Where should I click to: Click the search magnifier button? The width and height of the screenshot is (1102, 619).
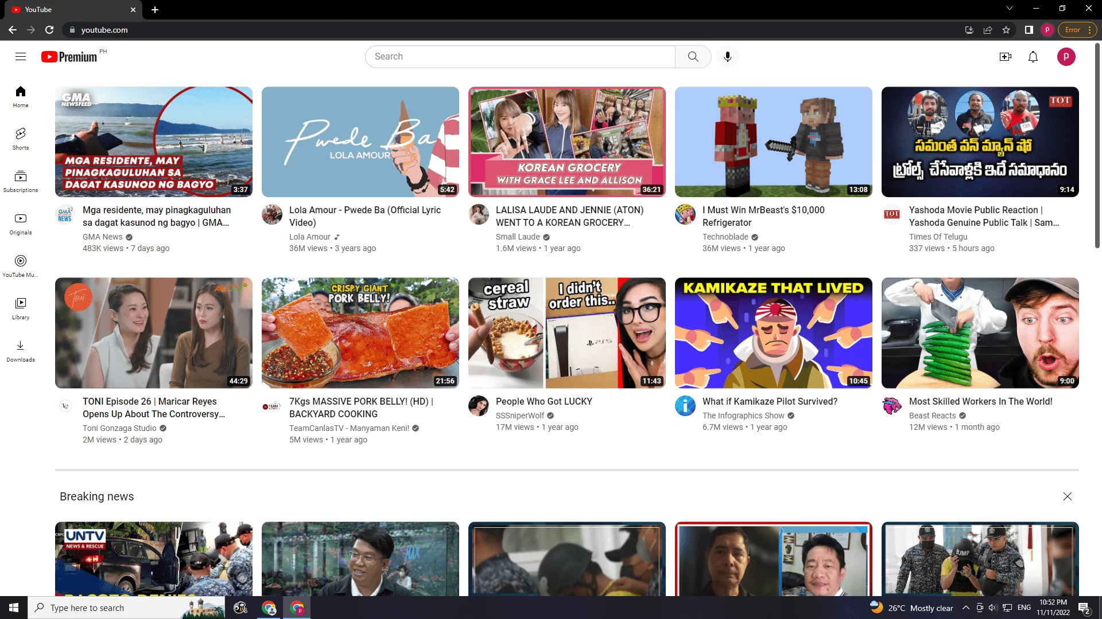tap(693, 57)
